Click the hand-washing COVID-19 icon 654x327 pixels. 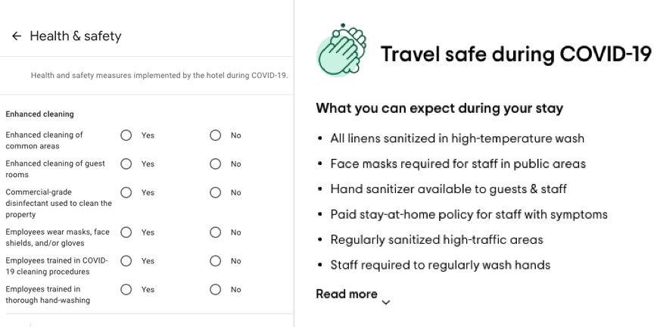341,50
